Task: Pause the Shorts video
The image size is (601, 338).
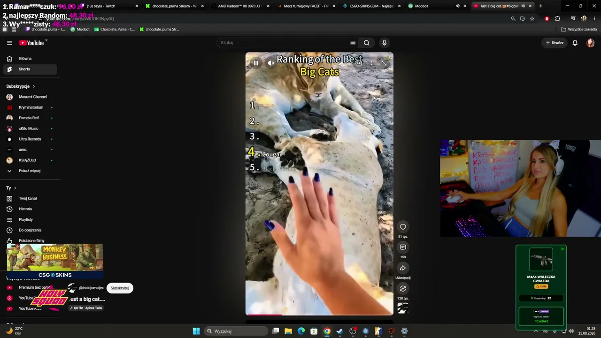Action: coord(256,63)
